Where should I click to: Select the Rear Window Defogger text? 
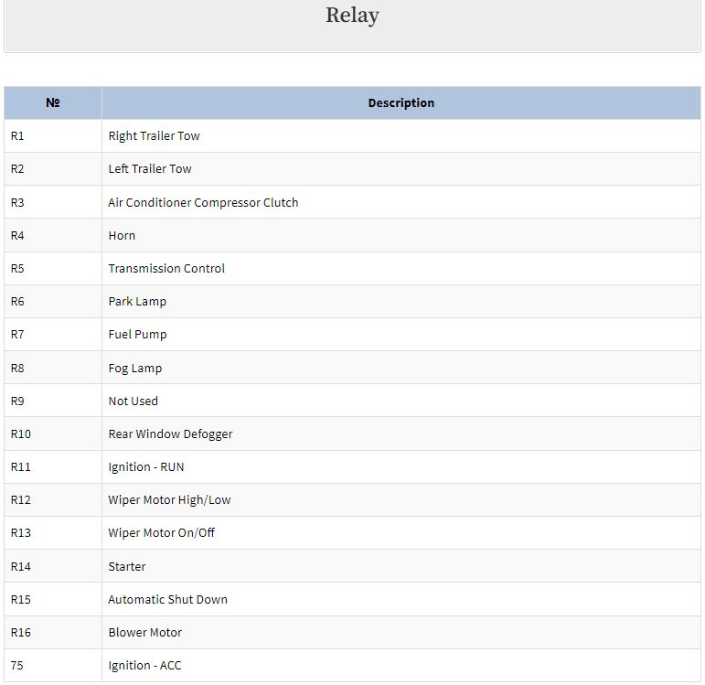170,434
